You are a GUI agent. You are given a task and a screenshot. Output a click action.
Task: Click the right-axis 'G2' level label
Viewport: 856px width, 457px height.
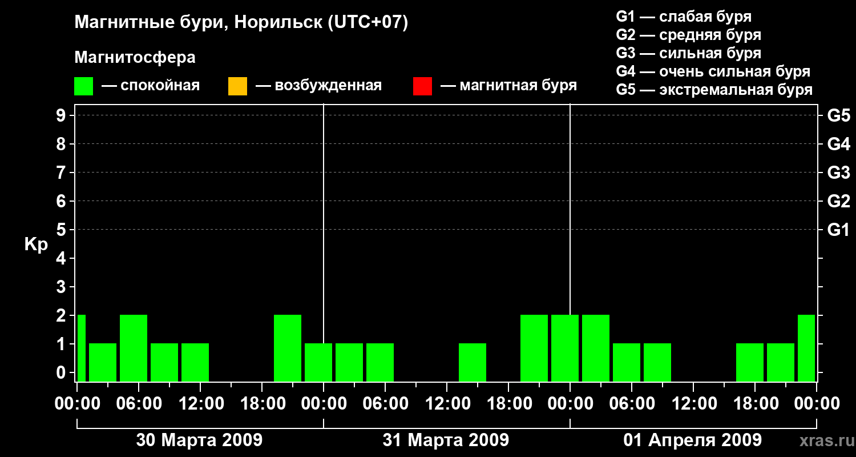pyautogui.click(x=838, y=201)
